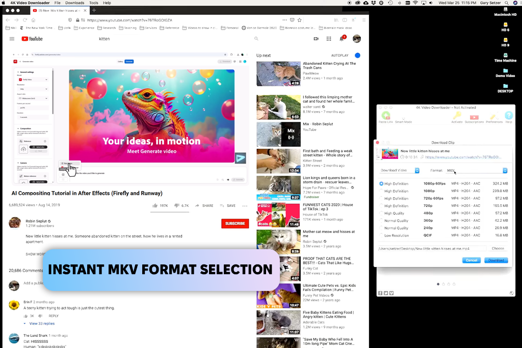The height and width of the screenshot is (348, 522).
Task: Click the save path text field
Action: [432, 249]
